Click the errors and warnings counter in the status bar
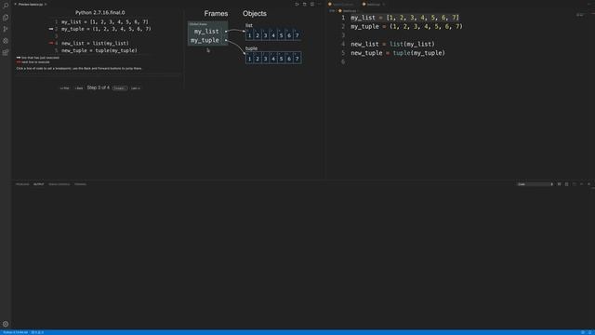The width and height of the screenshot is (595, 335). click(x=37, y=332)
